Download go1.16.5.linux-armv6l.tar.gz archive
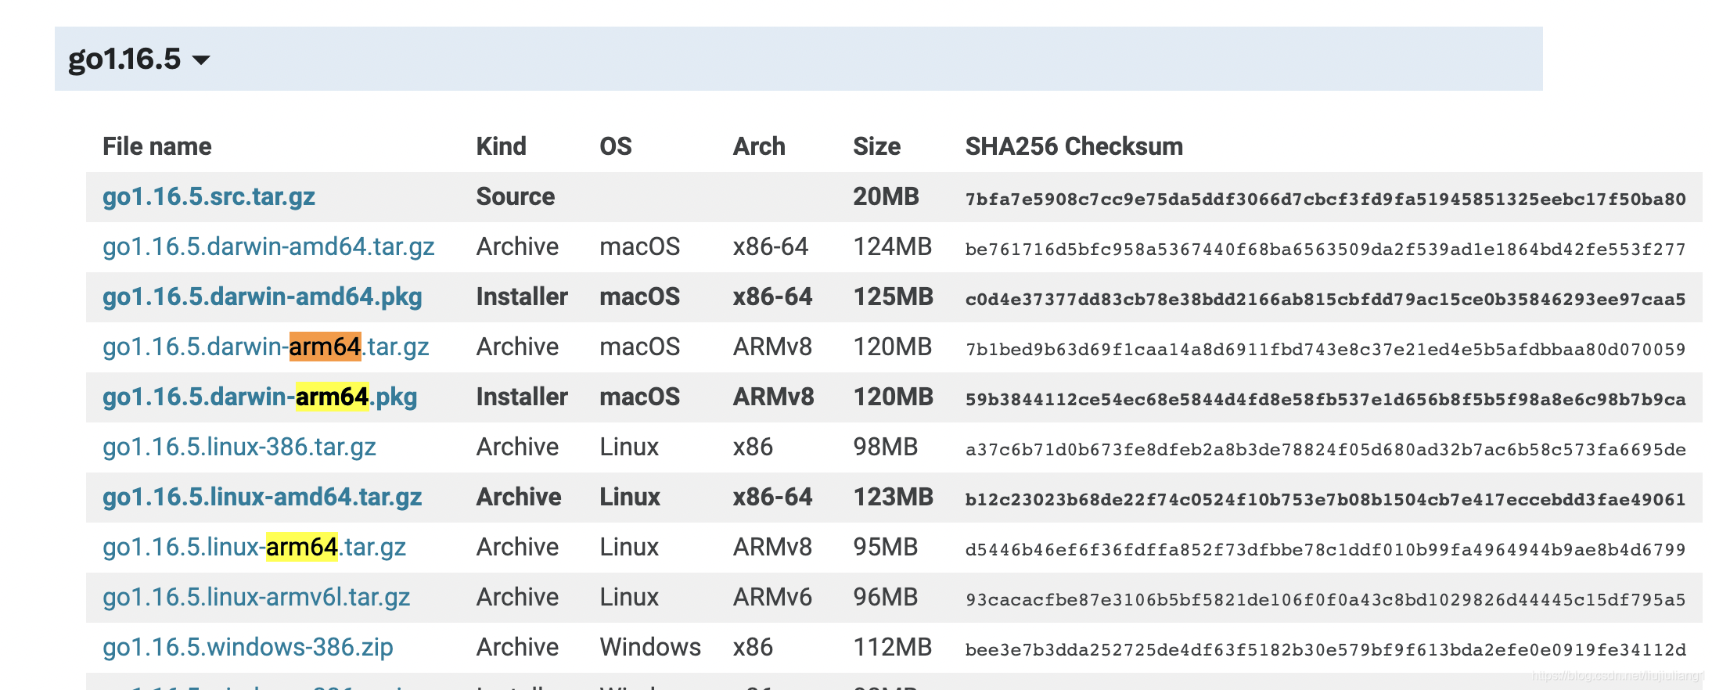Viewport: 1712px width, 690px height. pyautogui.click(x=257, y=597)
